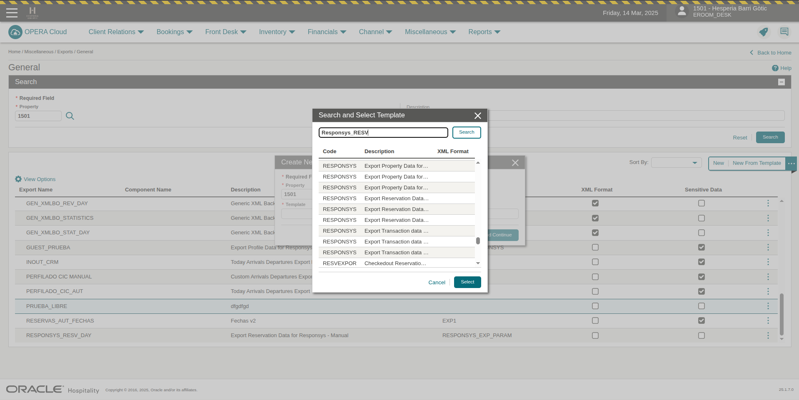Click the rocket quick launch icon

(763, 32)
